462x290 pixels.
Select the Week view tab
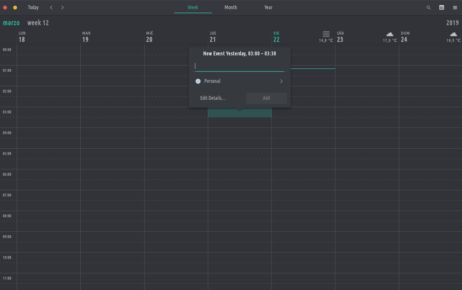coord(193,8)
